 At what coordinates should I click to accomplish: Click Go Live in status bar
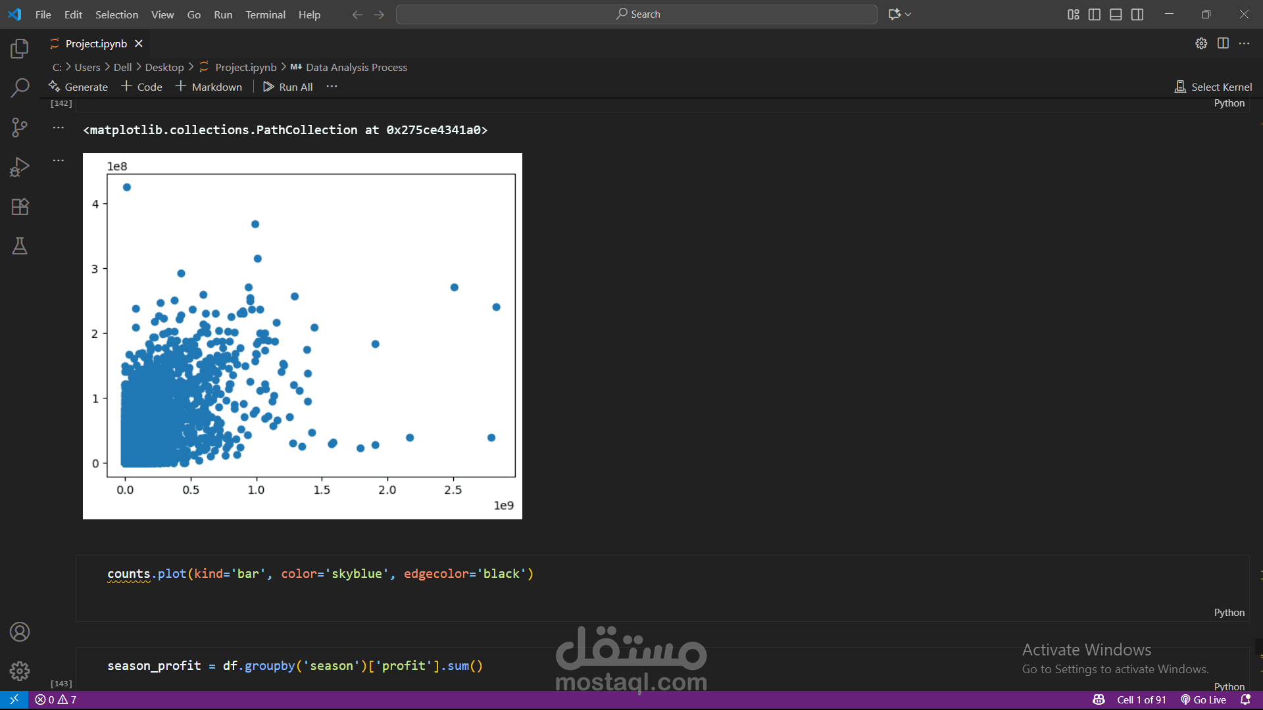(x=1203, y=699)
